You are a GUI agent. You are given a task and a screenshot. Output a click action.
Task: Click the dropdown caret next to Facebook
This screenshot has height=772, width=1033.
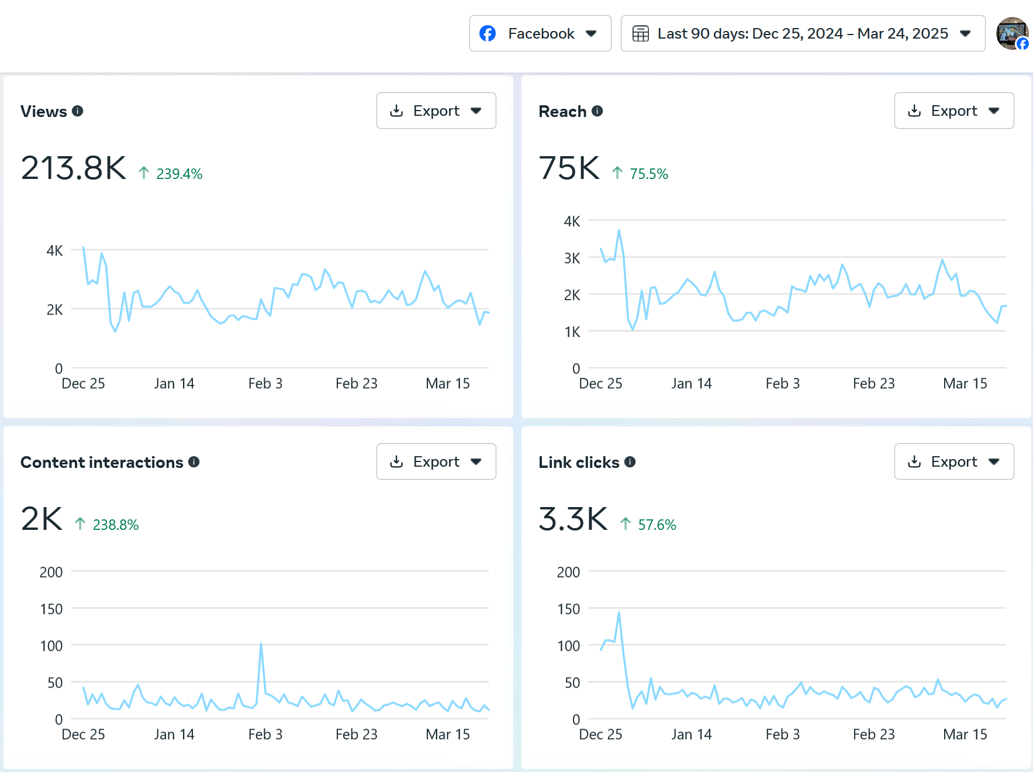591,33
